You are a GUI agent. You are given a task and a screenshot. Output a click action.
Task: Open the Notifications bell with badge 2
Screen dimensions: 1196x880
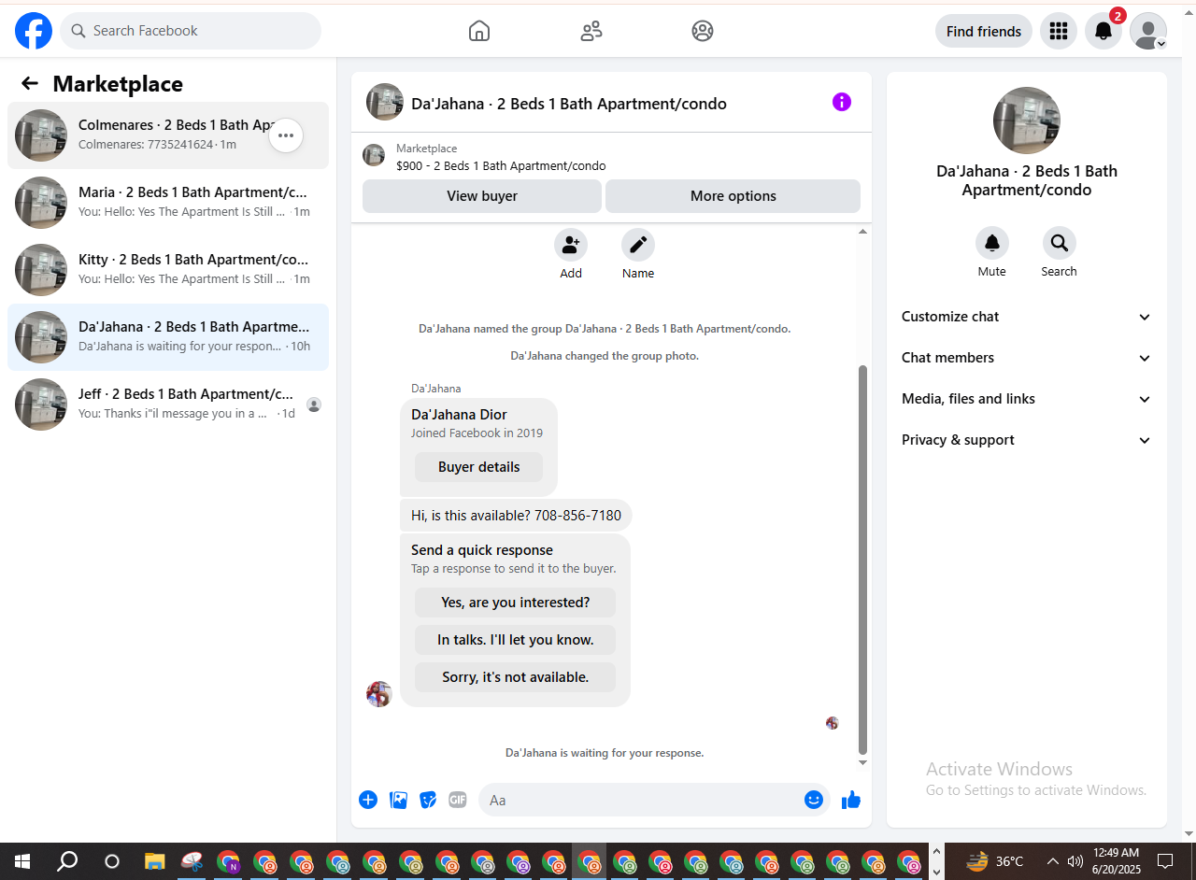(x=1103, y=31)
